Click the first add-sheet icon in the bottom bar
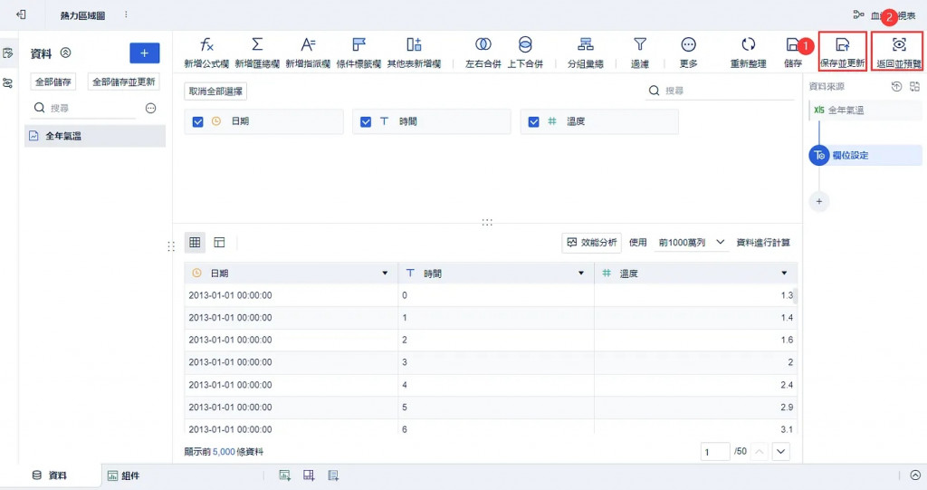 pos(285,476)
